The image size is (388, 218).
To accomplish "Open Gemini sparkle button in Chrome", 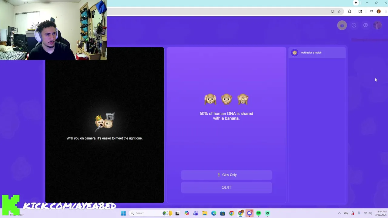I will click(x=356, y=3).
